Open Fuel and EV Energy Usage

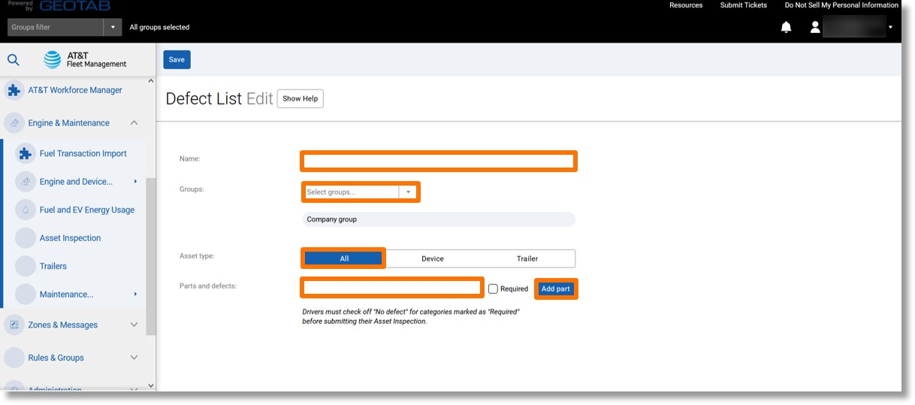coord(87,210)
